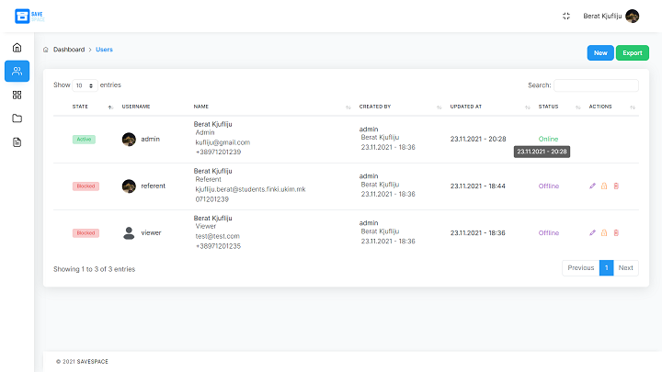Go to the Next page

coord(625,268)
